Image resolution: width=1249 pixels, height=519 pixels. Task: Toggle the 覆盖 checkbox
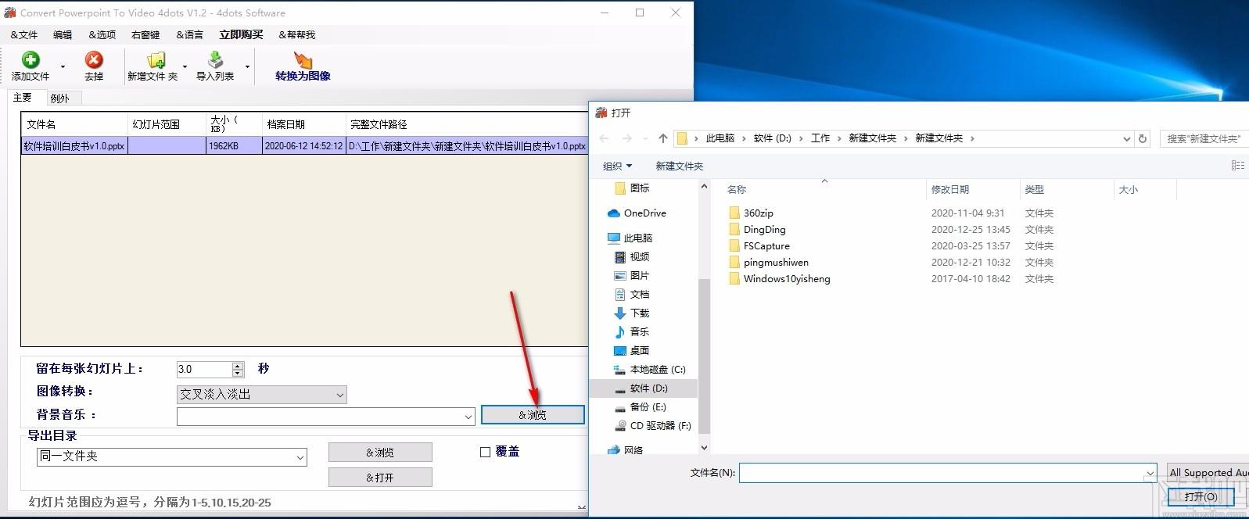click(x=485, y=452)
